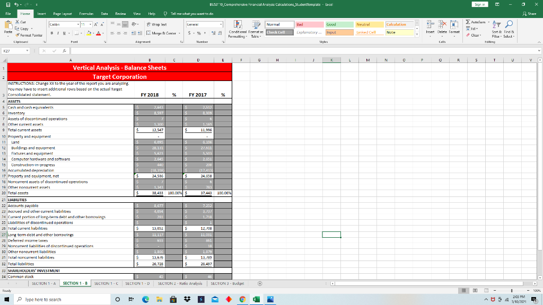Viewport: 543px width, 305px height.
Task: Select sheet tab SECTION 1 - A
Action: point(43,284)
